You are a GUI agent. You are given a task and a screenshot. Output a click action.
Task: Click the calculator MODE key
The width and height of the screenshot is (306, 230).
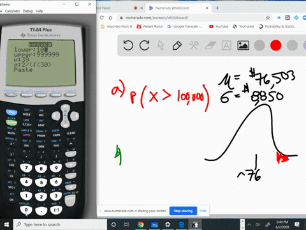click(x=27, y=114)
